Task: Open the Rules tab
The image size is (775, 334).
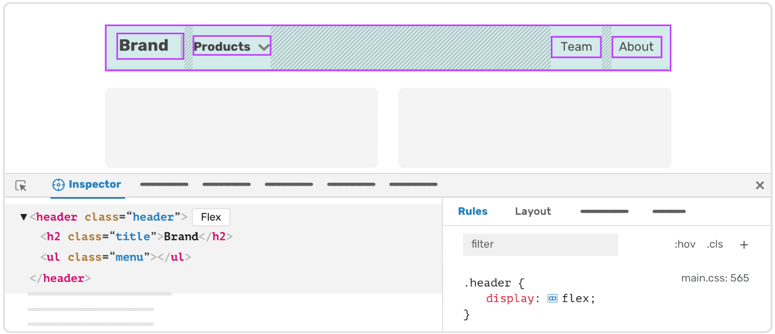Action: pyautogui.click(x=473, y=211)
